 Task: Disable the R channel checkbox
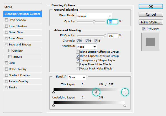point(78,40)
